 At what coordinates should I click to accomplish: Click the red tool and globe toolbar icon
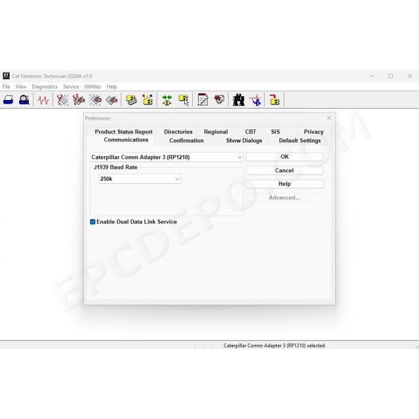point(220,99)
